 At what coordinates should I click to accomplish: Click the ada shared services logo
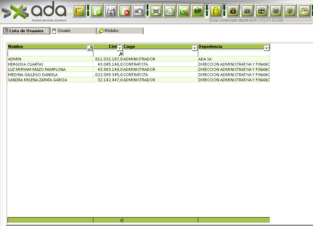pos(34,11)
